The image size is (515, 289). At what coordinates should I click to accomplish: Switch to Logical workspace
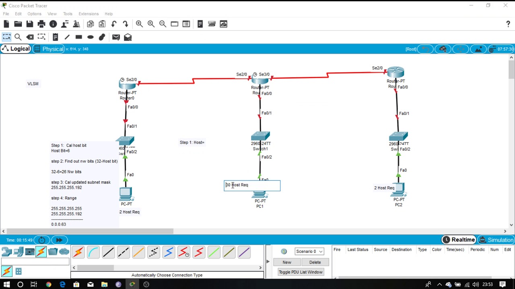[16, 49]
